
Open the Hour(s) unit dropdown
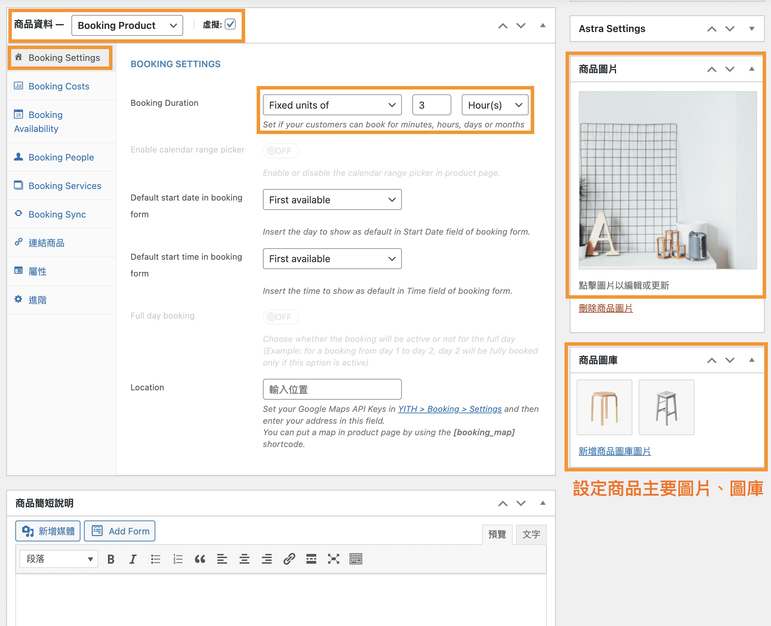point(494,105)
